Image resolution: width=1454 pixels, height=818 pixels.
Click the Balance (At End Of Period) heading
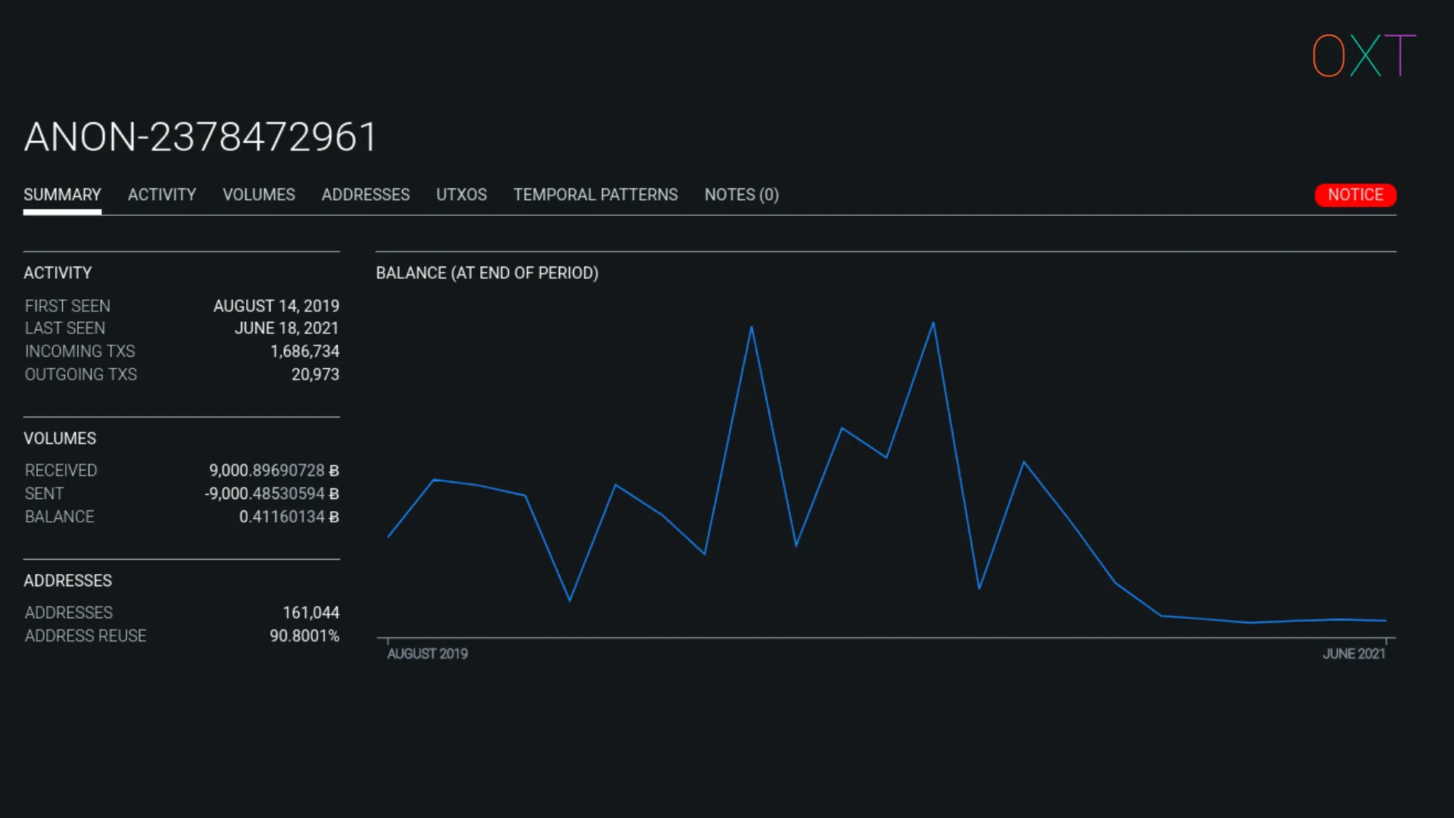[x=487, y=273]
